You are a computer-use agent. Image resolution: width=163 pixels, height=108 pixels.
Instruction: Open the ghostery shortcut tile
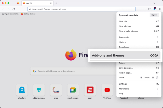(x=22, y=90)
